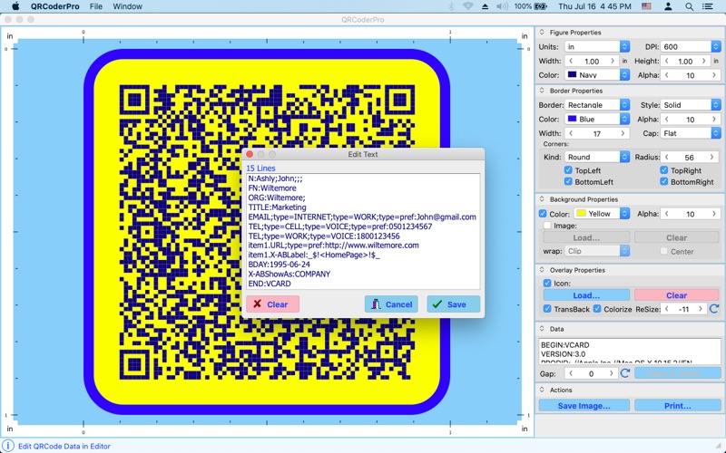Open the DPI dropdown

691,47
